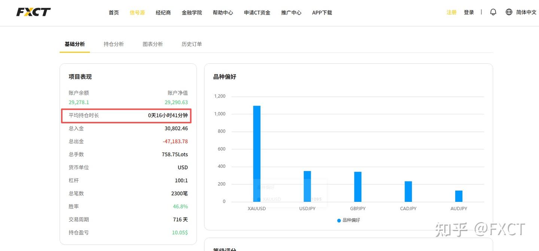Open 推广中心
Viewport: 539px width, 251px height.
click(291, 12)
